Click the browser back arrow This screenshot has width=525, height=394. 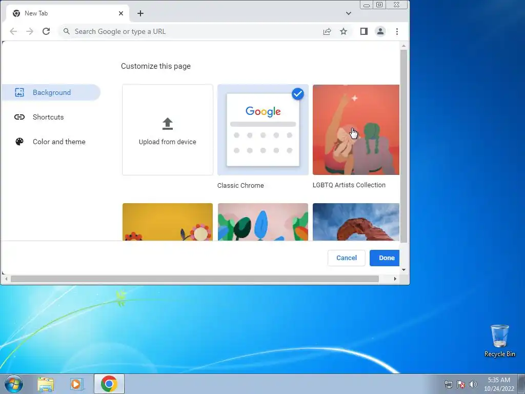[x=13, y=31]
